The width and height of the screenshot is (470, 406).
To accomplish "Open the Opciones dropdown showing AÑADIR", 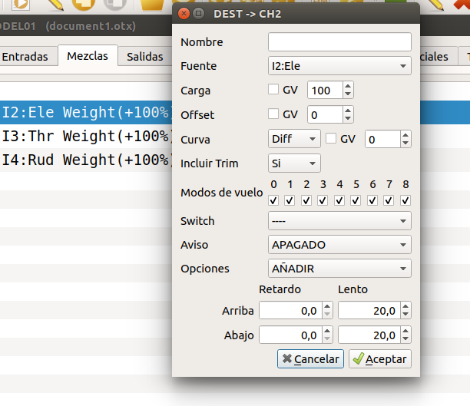I will (x=339, y=269).
